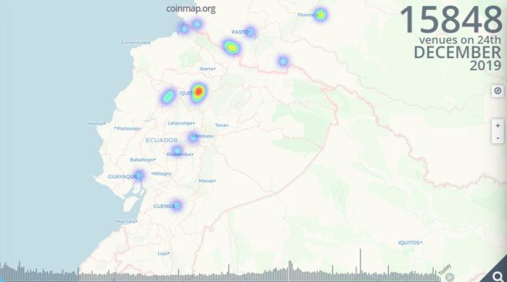The image size is (507, 282).
Task: Zoom out with the minus button
Action: tap(498, 138)
